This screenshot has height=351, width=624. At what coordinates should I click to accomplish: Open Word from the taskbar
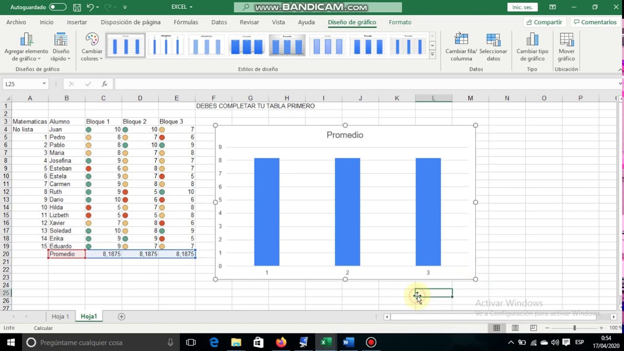click(348, 342)
